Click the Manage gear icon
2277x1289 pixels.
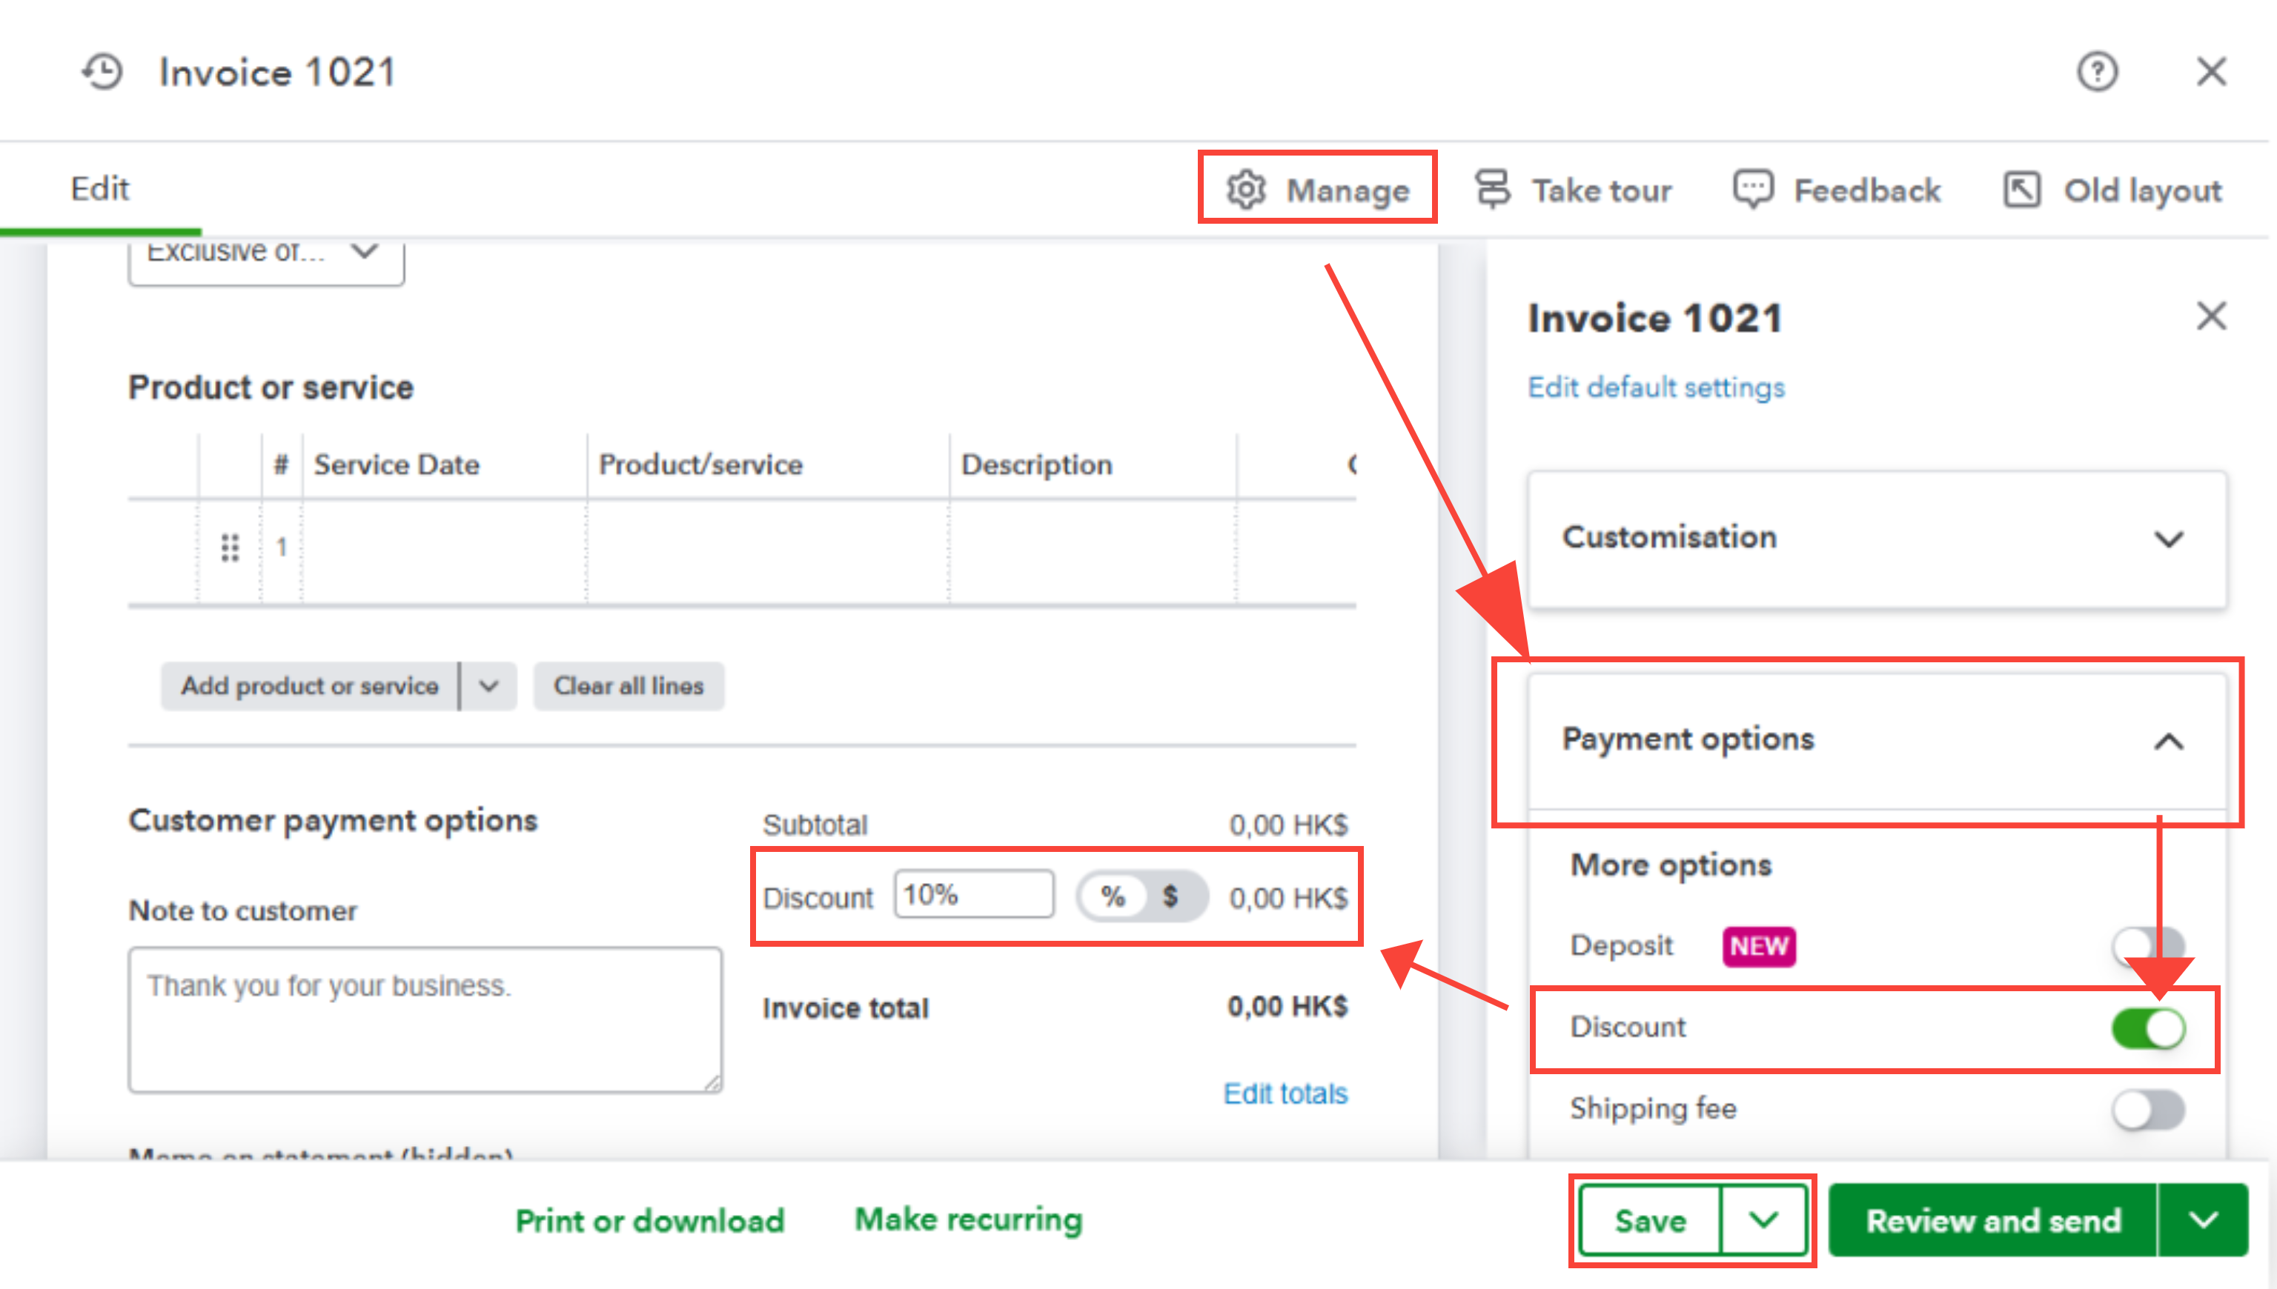1245,190
